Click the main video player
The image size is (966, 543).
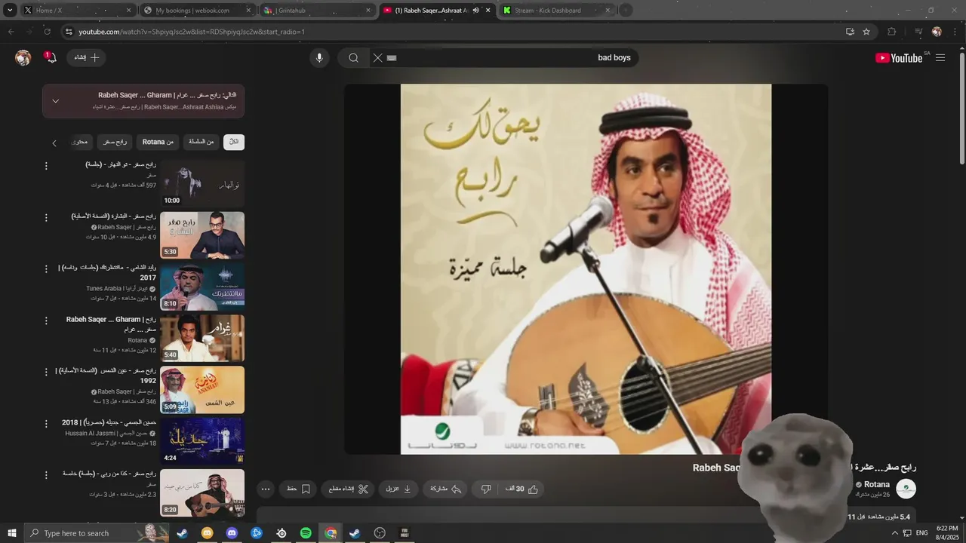(586, 269)
